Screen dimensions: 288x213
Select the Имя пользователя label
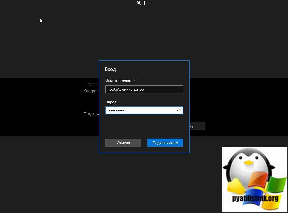(121, 81)
